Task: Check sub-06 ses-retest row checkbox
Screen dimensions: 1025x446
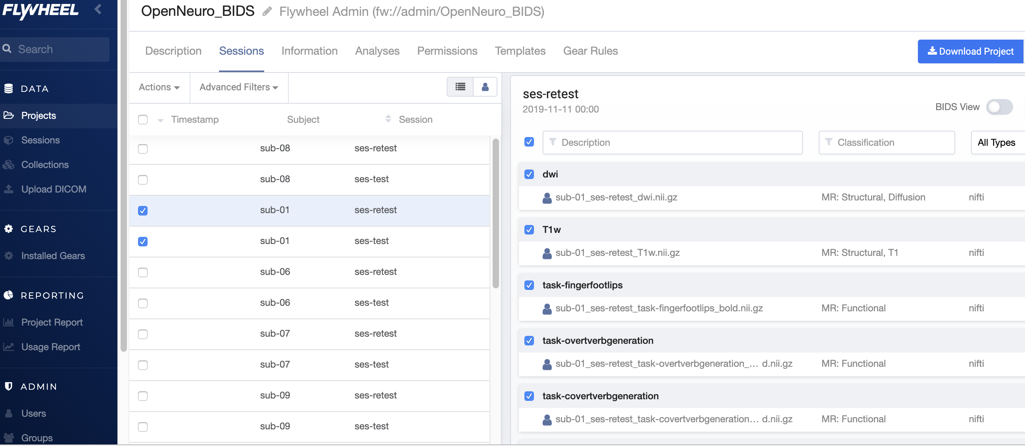Action: tap(143, 273)
